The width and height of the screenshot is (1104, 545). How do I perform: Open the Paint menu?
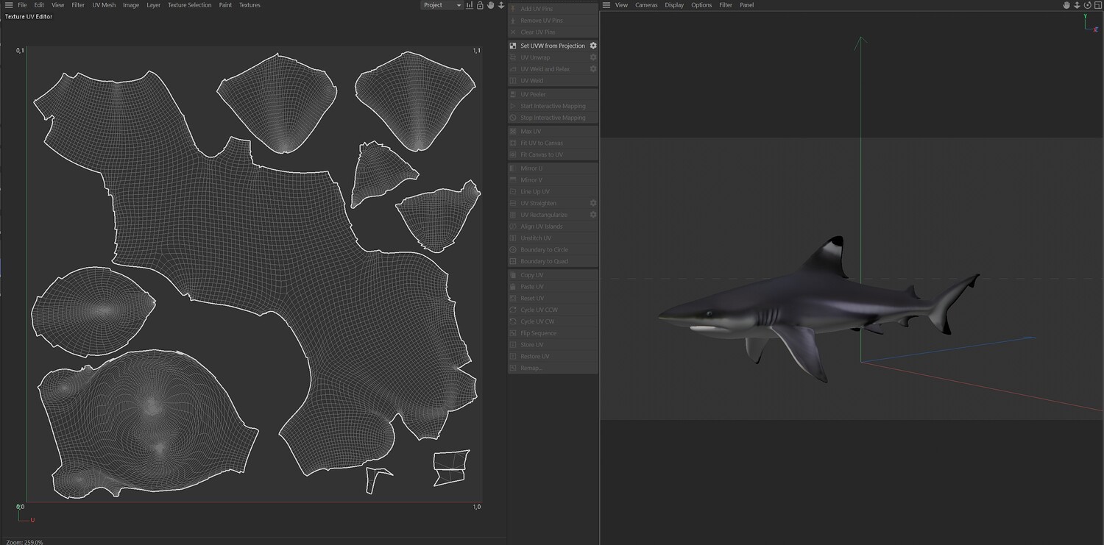coord(225,5)
